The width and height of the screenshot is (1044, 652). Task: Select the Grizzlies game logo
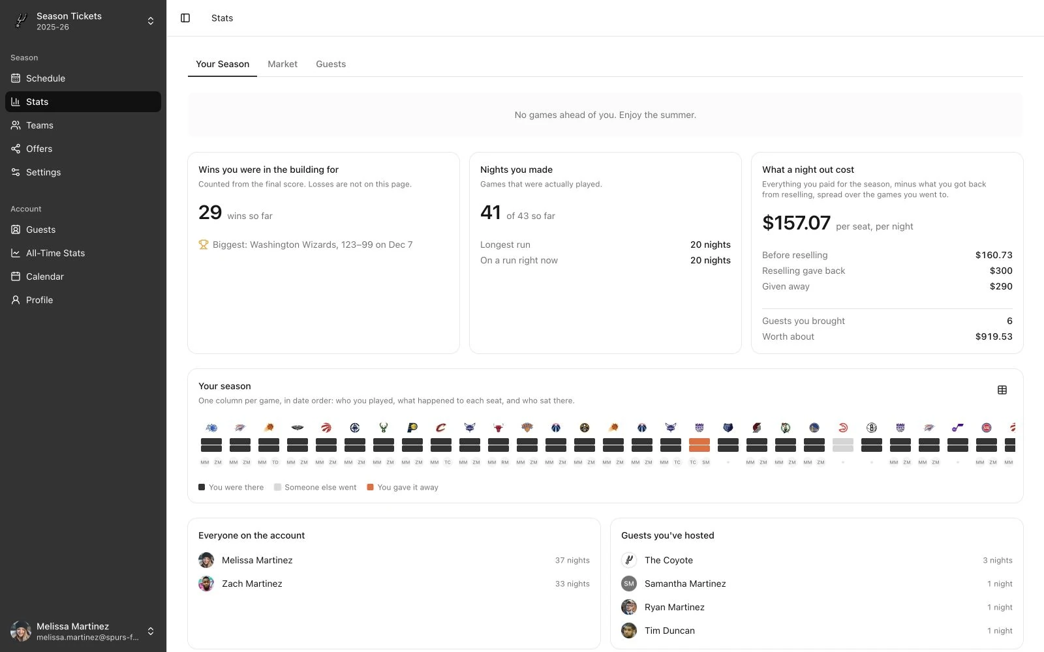coord(728,428)
